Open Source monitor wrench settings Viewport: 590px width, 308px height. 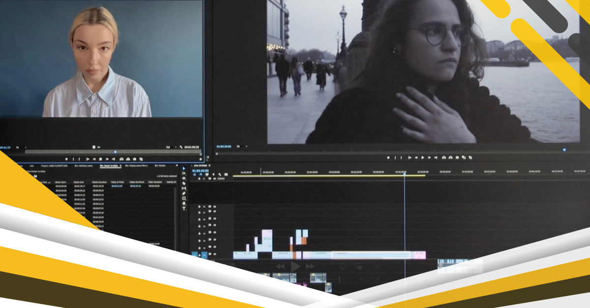pos(181,147)
